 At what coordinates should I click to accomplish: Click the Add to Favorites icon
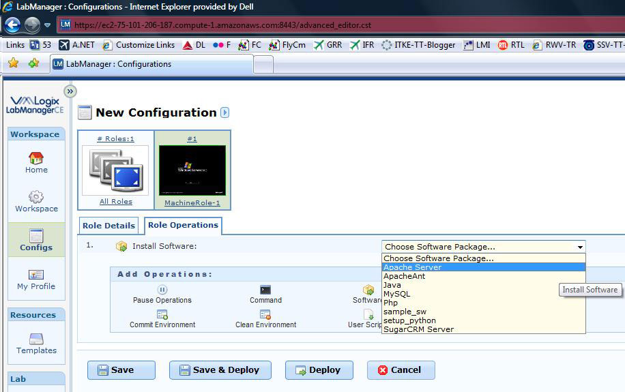click(33, 63)
